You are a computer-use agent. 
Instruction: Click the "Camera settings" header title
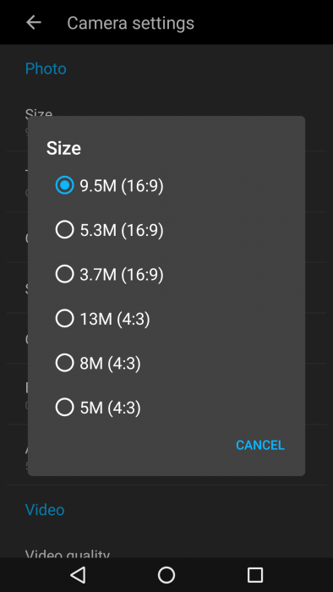130,23
